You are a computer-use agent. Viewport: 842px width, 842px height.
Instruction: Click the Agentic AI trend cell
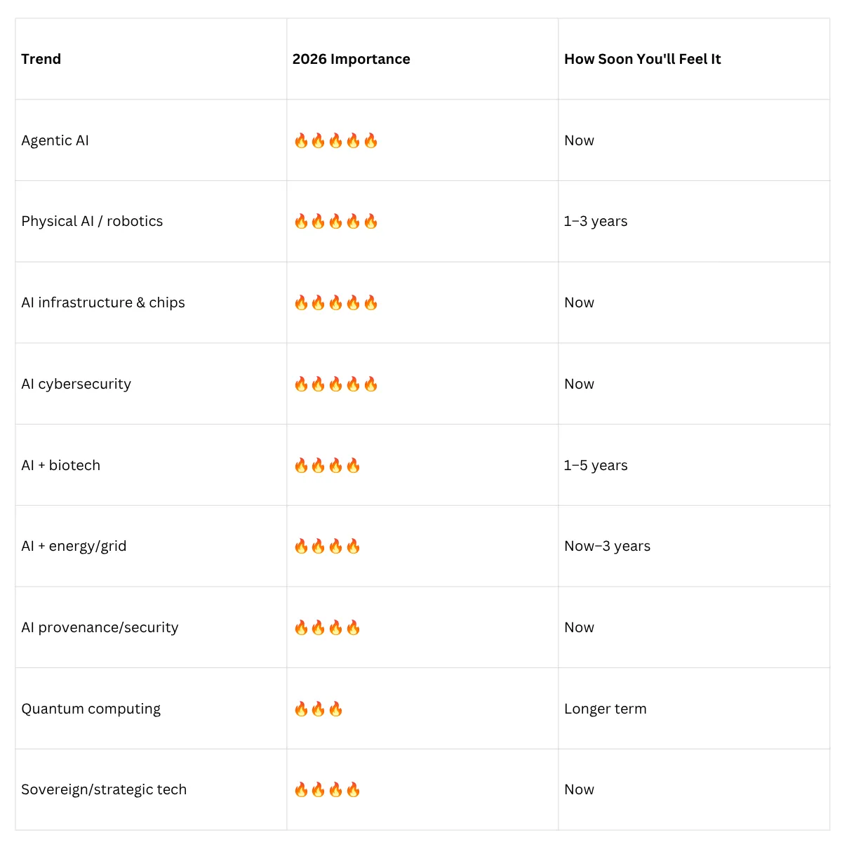coord(151,140)
